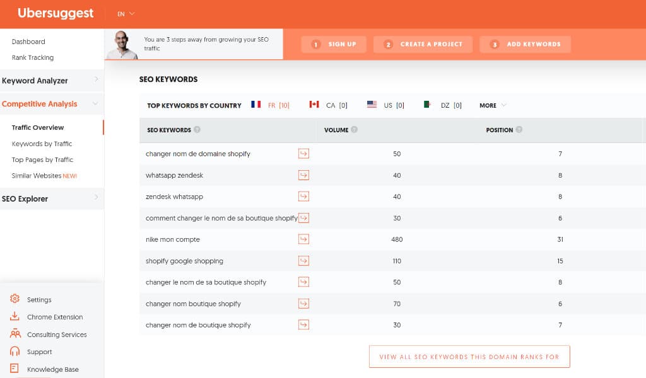The height and width of the screenshot is (378, 646).
Task: Open arrow icon for 'nike mon compte' row
Action: point(303,239)
